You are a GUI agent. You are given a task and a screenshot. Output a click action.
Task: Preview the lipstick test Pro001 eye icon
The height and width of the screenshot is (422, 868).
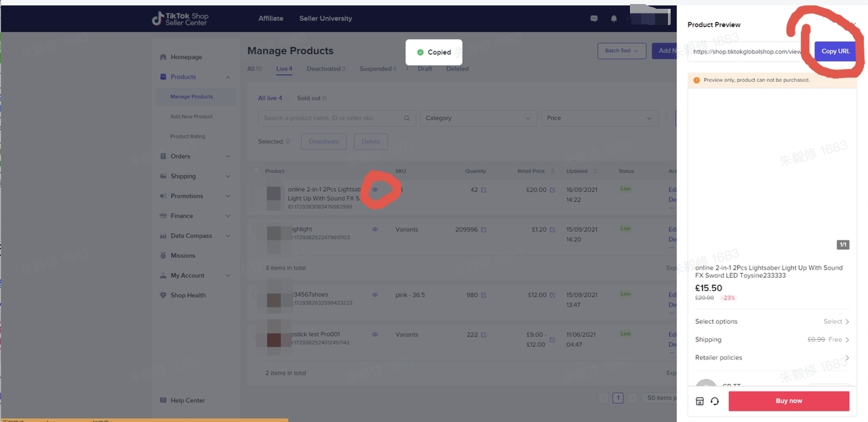[x=375, y=335]
